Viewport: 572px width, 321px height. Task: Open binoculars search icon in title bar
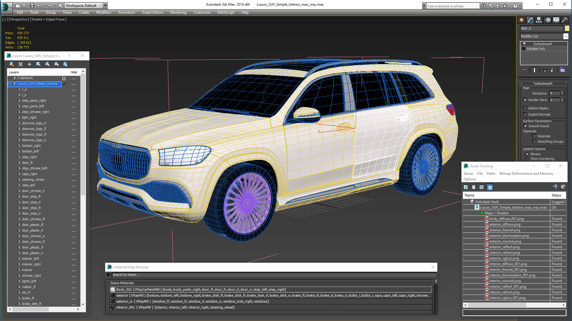(x=483, y=6)
